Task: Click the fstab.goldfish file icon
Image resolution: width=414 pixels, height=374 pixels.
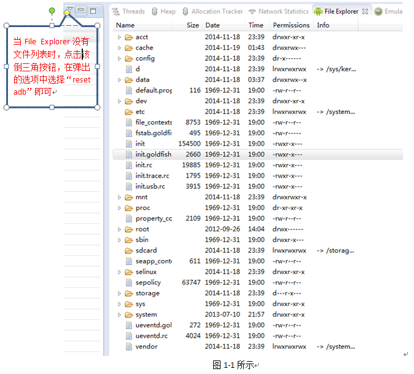Action: coord(129,133)
